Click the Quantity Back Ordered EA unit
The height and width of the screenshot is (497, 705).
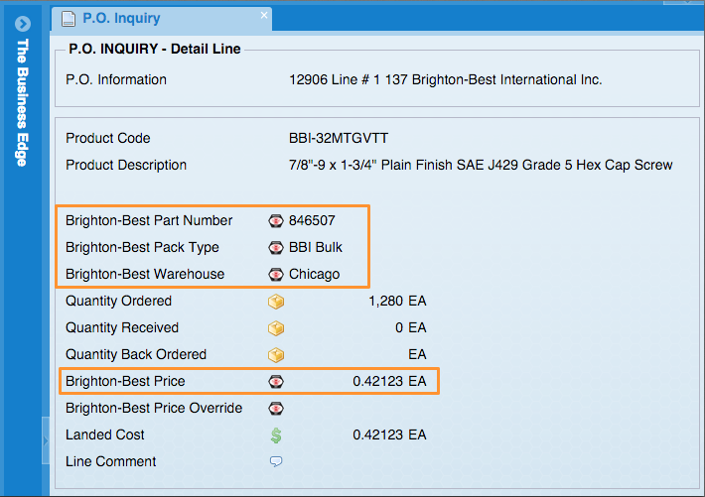(x=417, y=354)
